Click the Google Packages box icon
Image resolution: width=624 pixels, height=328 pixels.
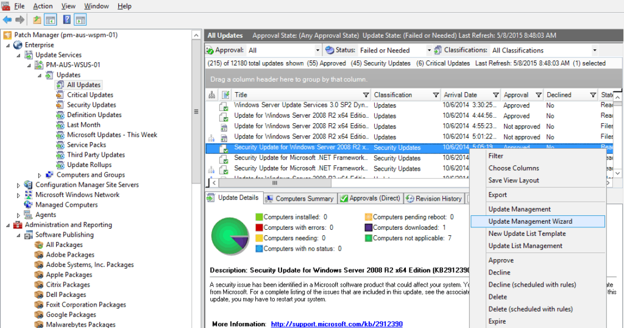[x=38, y=315]
